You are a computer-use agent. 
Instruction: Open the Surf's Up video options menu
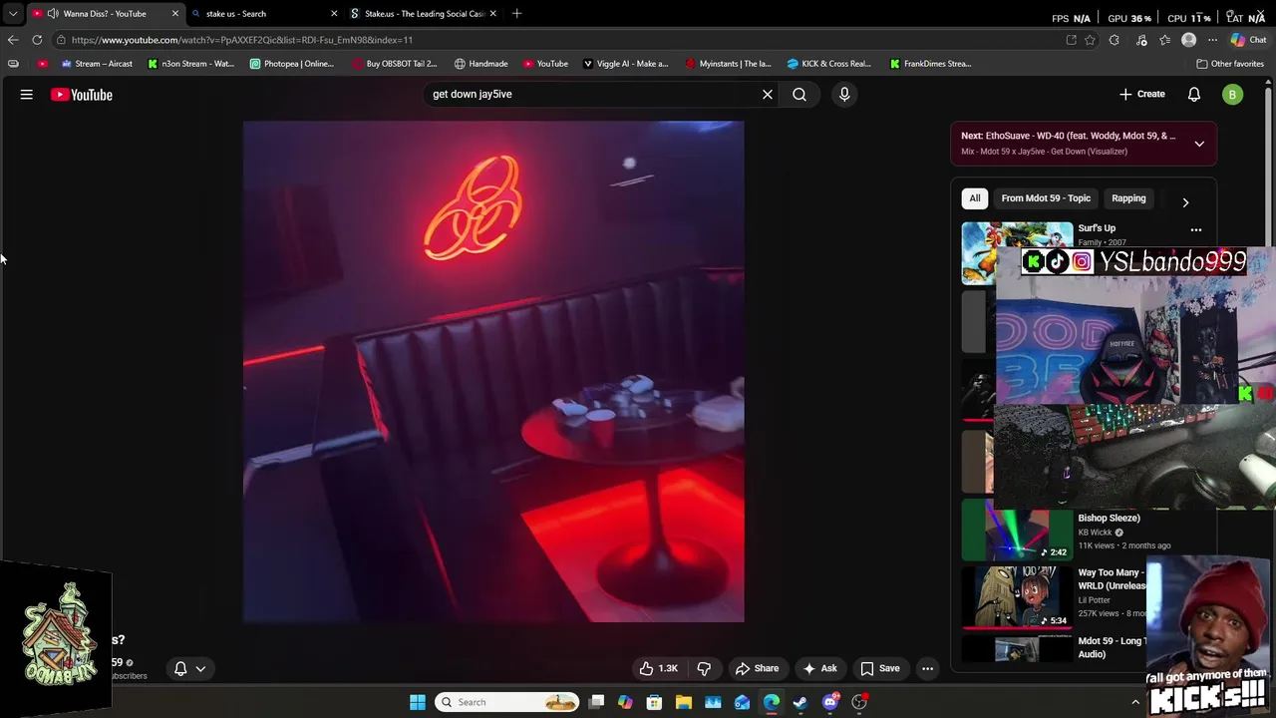pos(1196,229)
